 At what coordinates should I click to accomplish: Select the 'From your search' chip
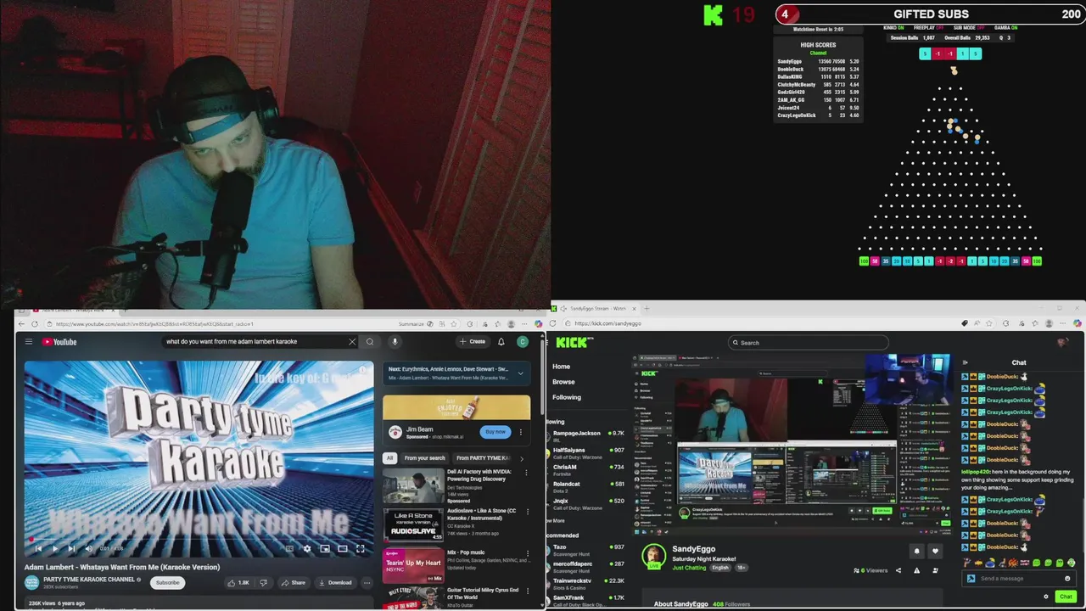tap(424, 458)
